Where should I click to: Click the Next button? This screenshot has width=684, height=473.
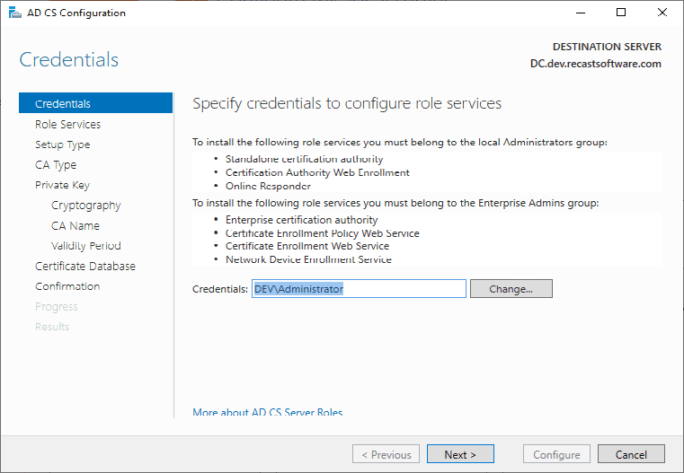pyautogui.click(x=460, y=454)
